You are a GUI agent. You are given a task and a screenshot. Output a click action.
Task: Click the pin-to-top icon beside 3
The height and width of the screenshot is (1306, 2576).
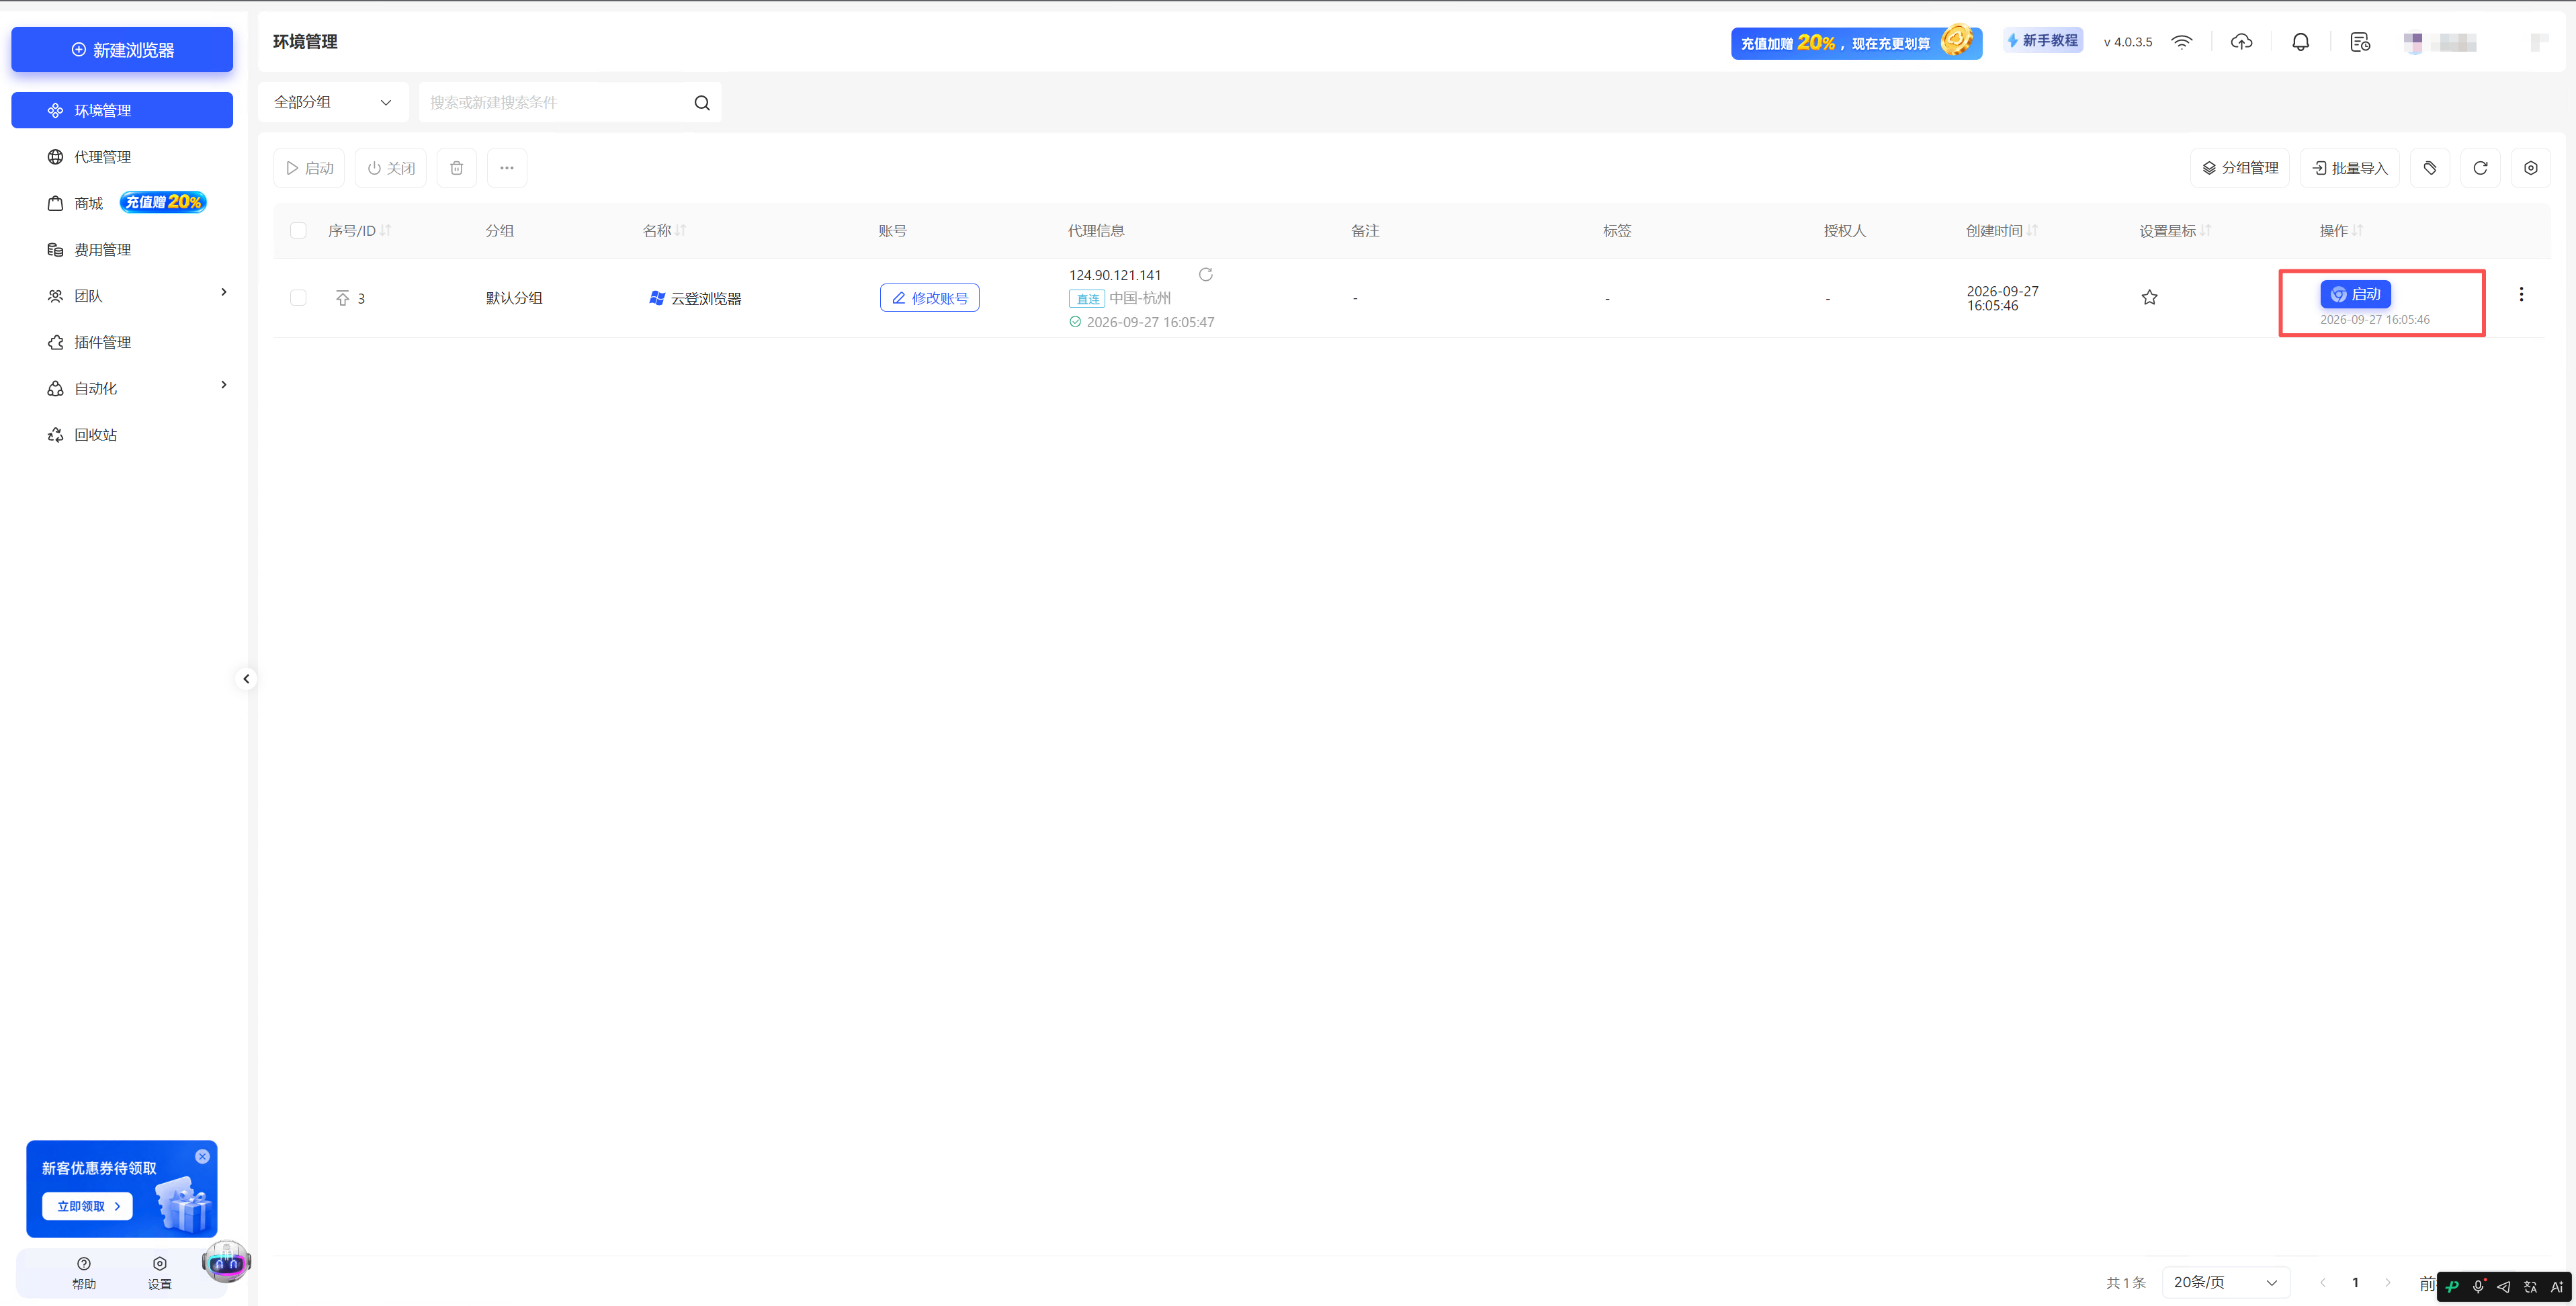point(343,298)
